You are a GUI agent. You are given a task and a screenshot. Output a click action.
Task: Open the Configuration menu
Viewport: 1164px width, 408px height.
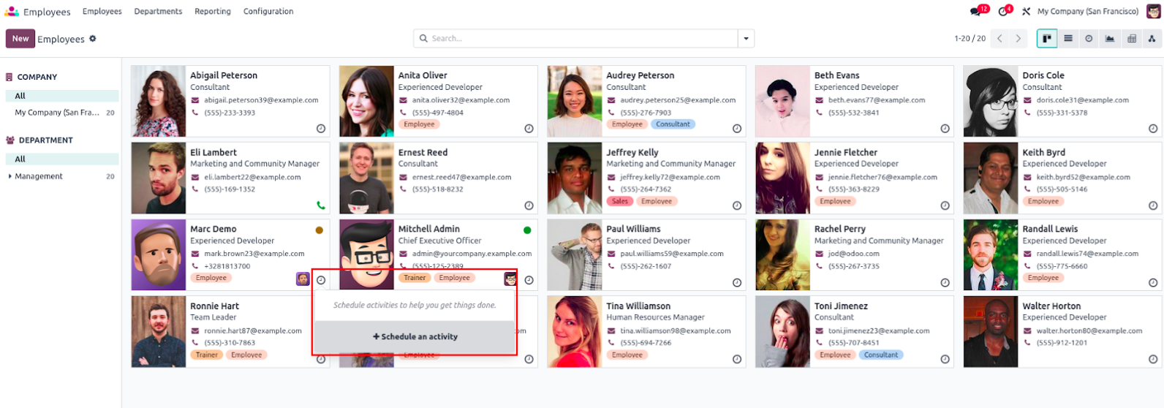[268, 11]
